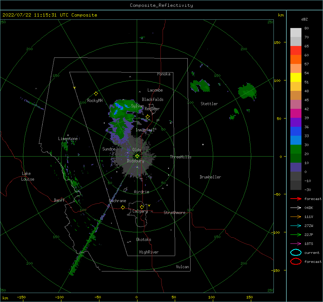The image size is (323, 302).
Task: Click the Limestone label
Action: point(68,139)
